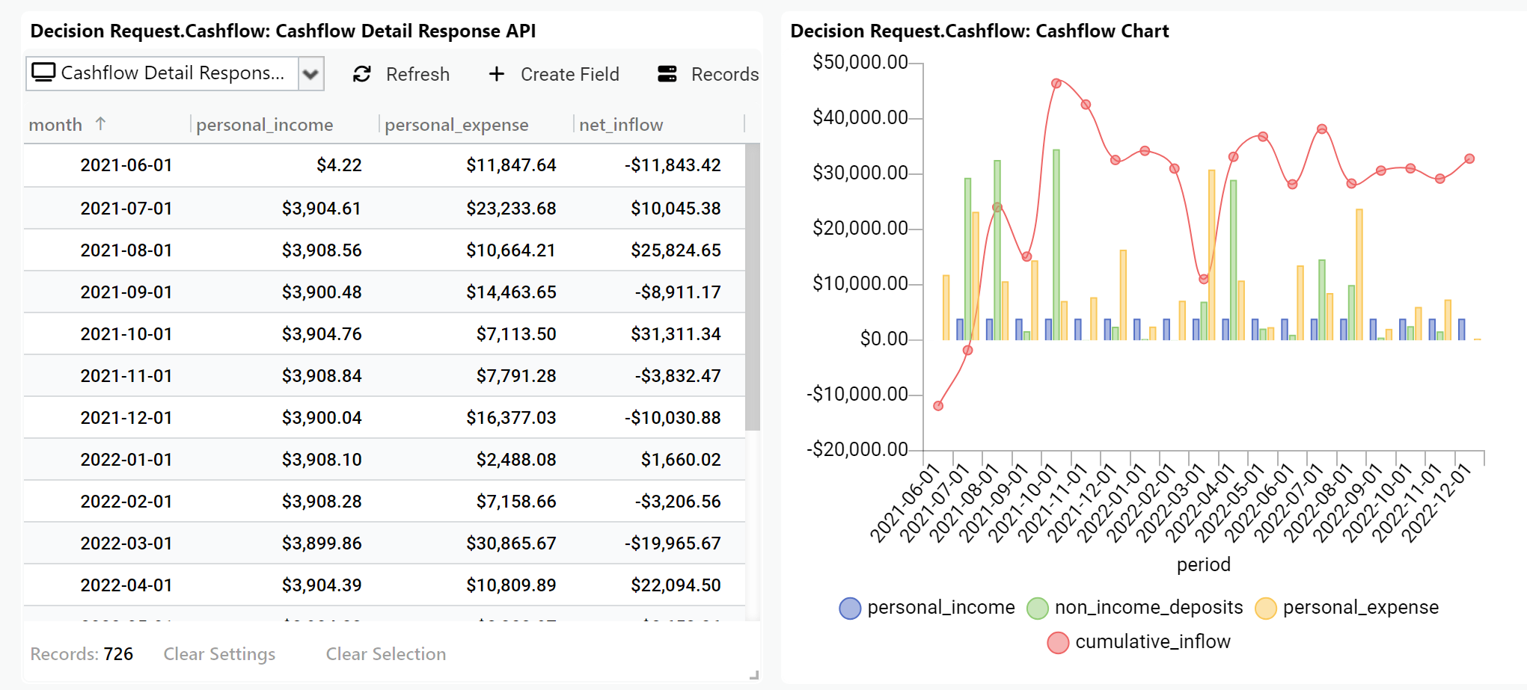
Task: Click the personal_income legend circle
Action: tap(849, 608)
